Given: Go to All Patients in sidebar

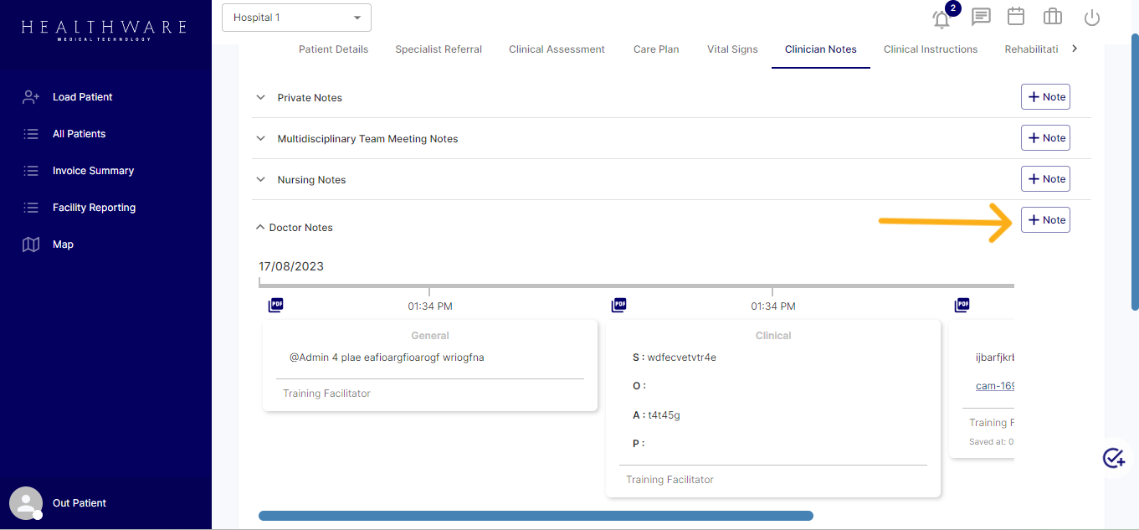Looking at the screenshot, I should [x=79, y=134].
